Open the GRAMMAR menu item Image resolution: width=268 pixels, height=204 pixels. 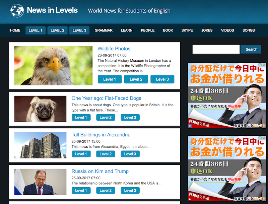pyautogui.click(x=104, y=30)
